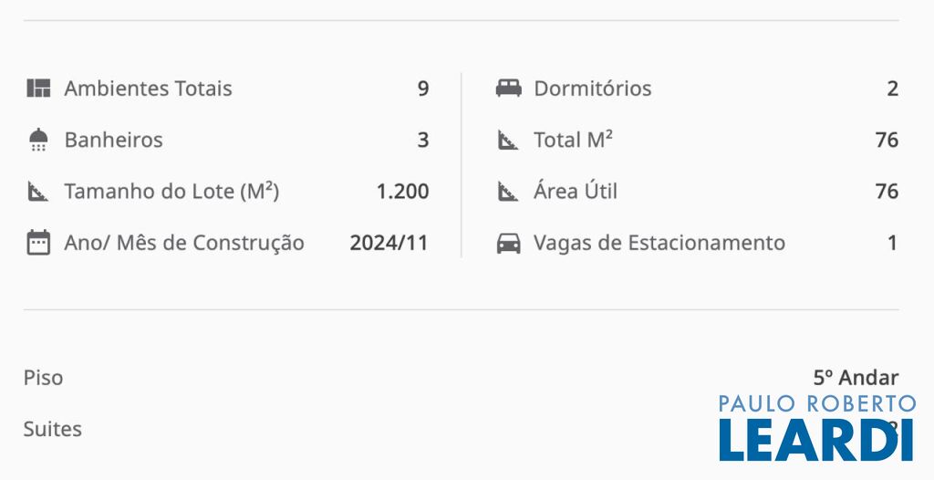Click the Ambientes Totais grid icon

tap(38, 89)
